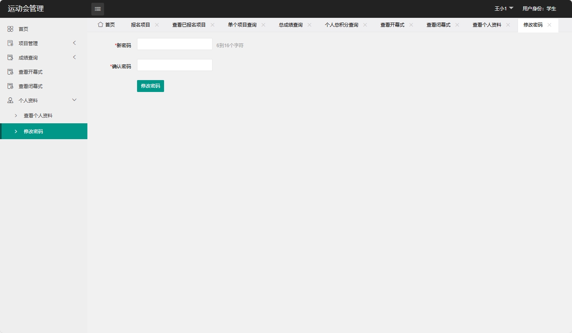Click the 新密码 input field

174,44
